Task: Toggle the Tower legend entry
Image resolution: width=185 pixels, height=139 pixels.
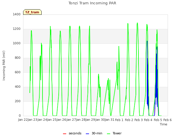Action: coord(114,133)
